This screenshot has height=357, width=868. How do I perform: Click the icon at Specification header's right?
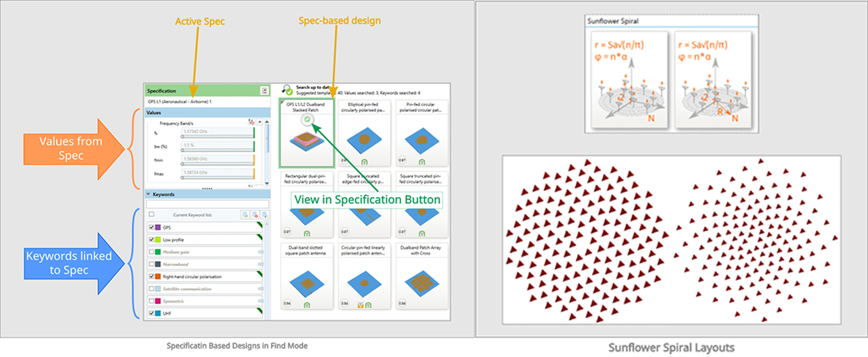[264, 91]
